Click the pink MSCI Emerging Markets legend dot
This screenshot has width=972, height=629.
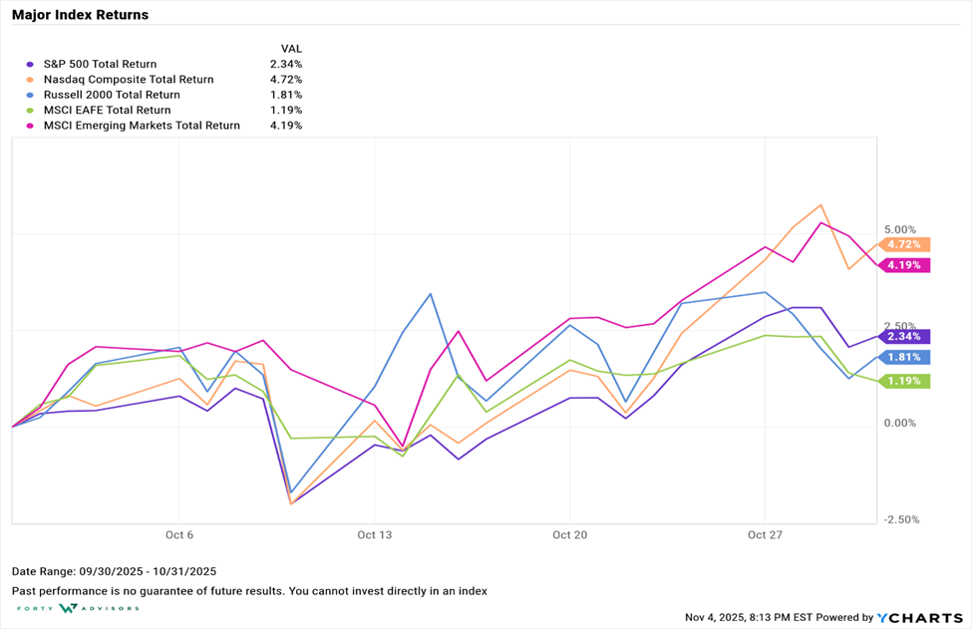33,126
